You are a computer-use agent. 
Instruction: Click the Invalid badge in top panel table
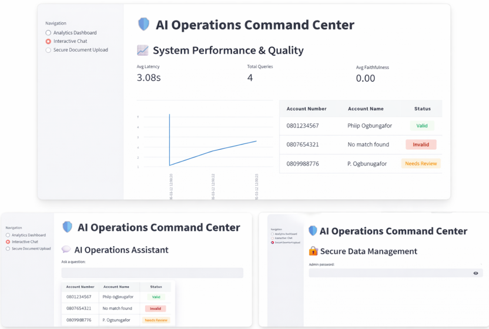(421, 145)
